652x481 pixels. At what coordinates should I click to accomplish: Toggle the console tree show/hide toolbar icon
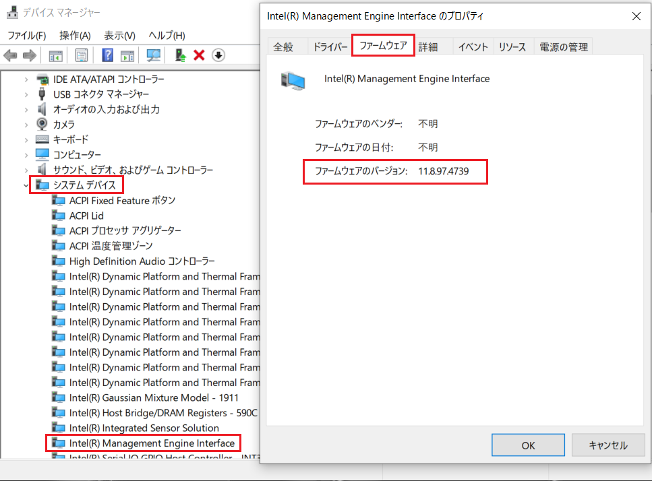56,55
